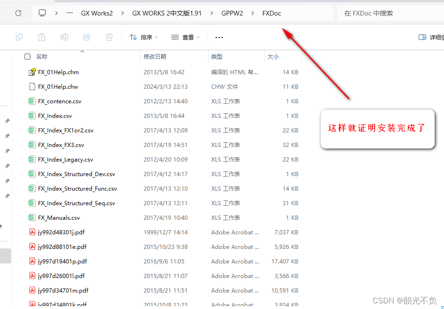Click the jy992d88101e.pdf Acrobat icon
The height and width of the screenshot is (309, 444).
click(32, 247)
